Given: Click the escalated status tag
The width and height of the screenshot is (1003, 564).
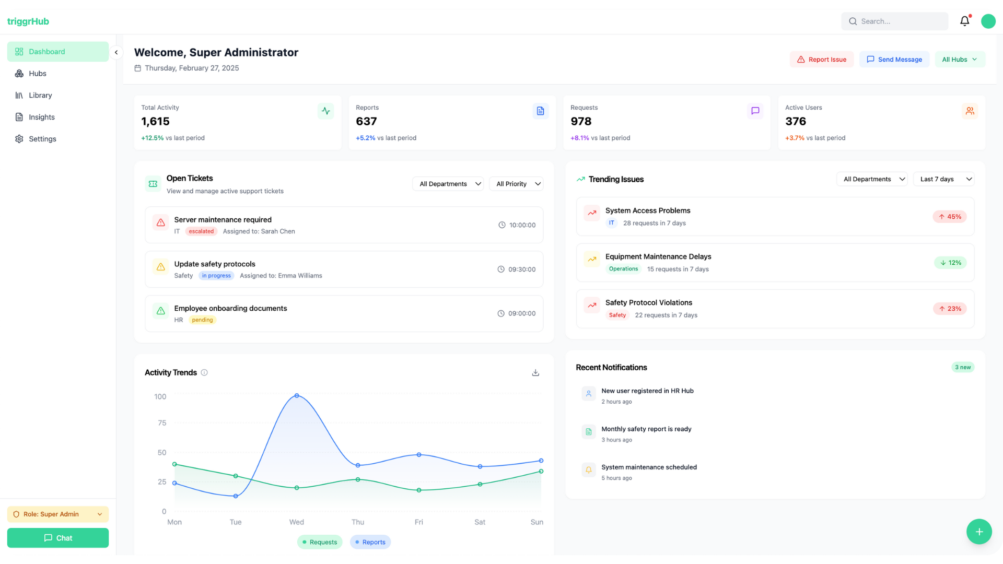Looking at the screenshot, I should pyautogui.click(x=201, y=231).
